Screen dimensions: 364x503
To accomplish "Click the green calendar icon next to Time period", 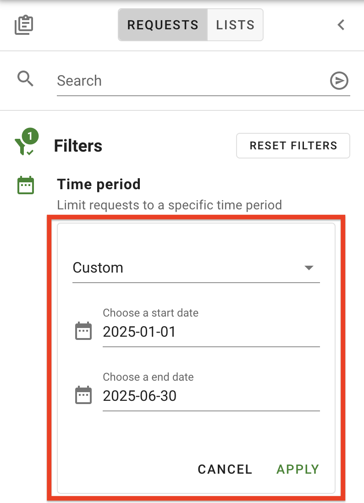I will (x=25, y=185).
